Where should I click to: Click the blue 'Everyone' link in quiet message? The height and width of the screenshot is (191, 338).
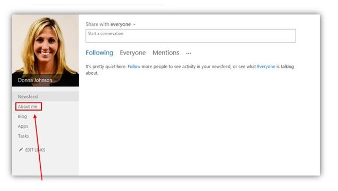(266, 67)
